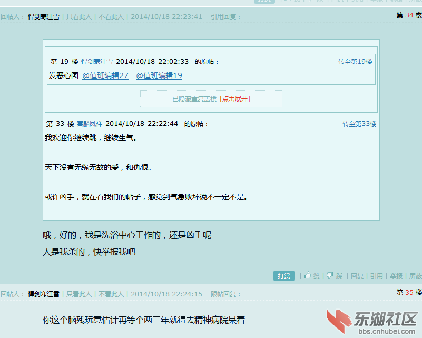Open @值班编辑27 mention link
The width and height of the screenshot is (422, 338).
click(105, 76)
